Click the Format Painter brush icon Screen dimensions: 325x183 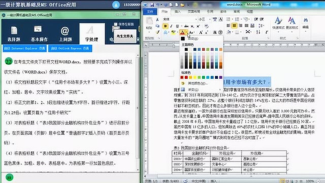[158, 32]
